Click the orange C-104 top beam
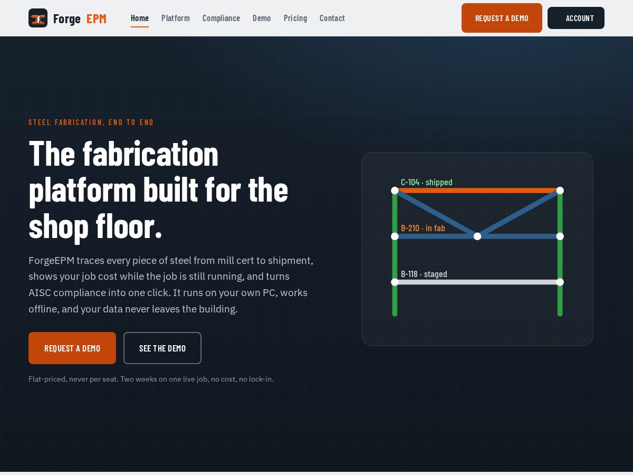This screenshot has width=633, height=475. pos(477,191)
